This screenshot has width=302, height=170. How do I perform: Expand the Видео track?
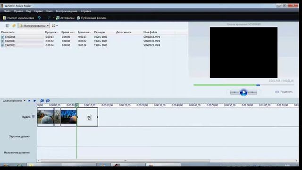point(34,117)
